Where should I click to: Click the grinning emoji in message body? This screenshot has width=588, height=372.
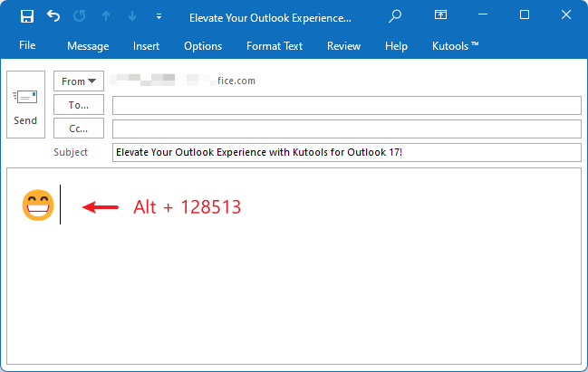click(x=38, y=207)
